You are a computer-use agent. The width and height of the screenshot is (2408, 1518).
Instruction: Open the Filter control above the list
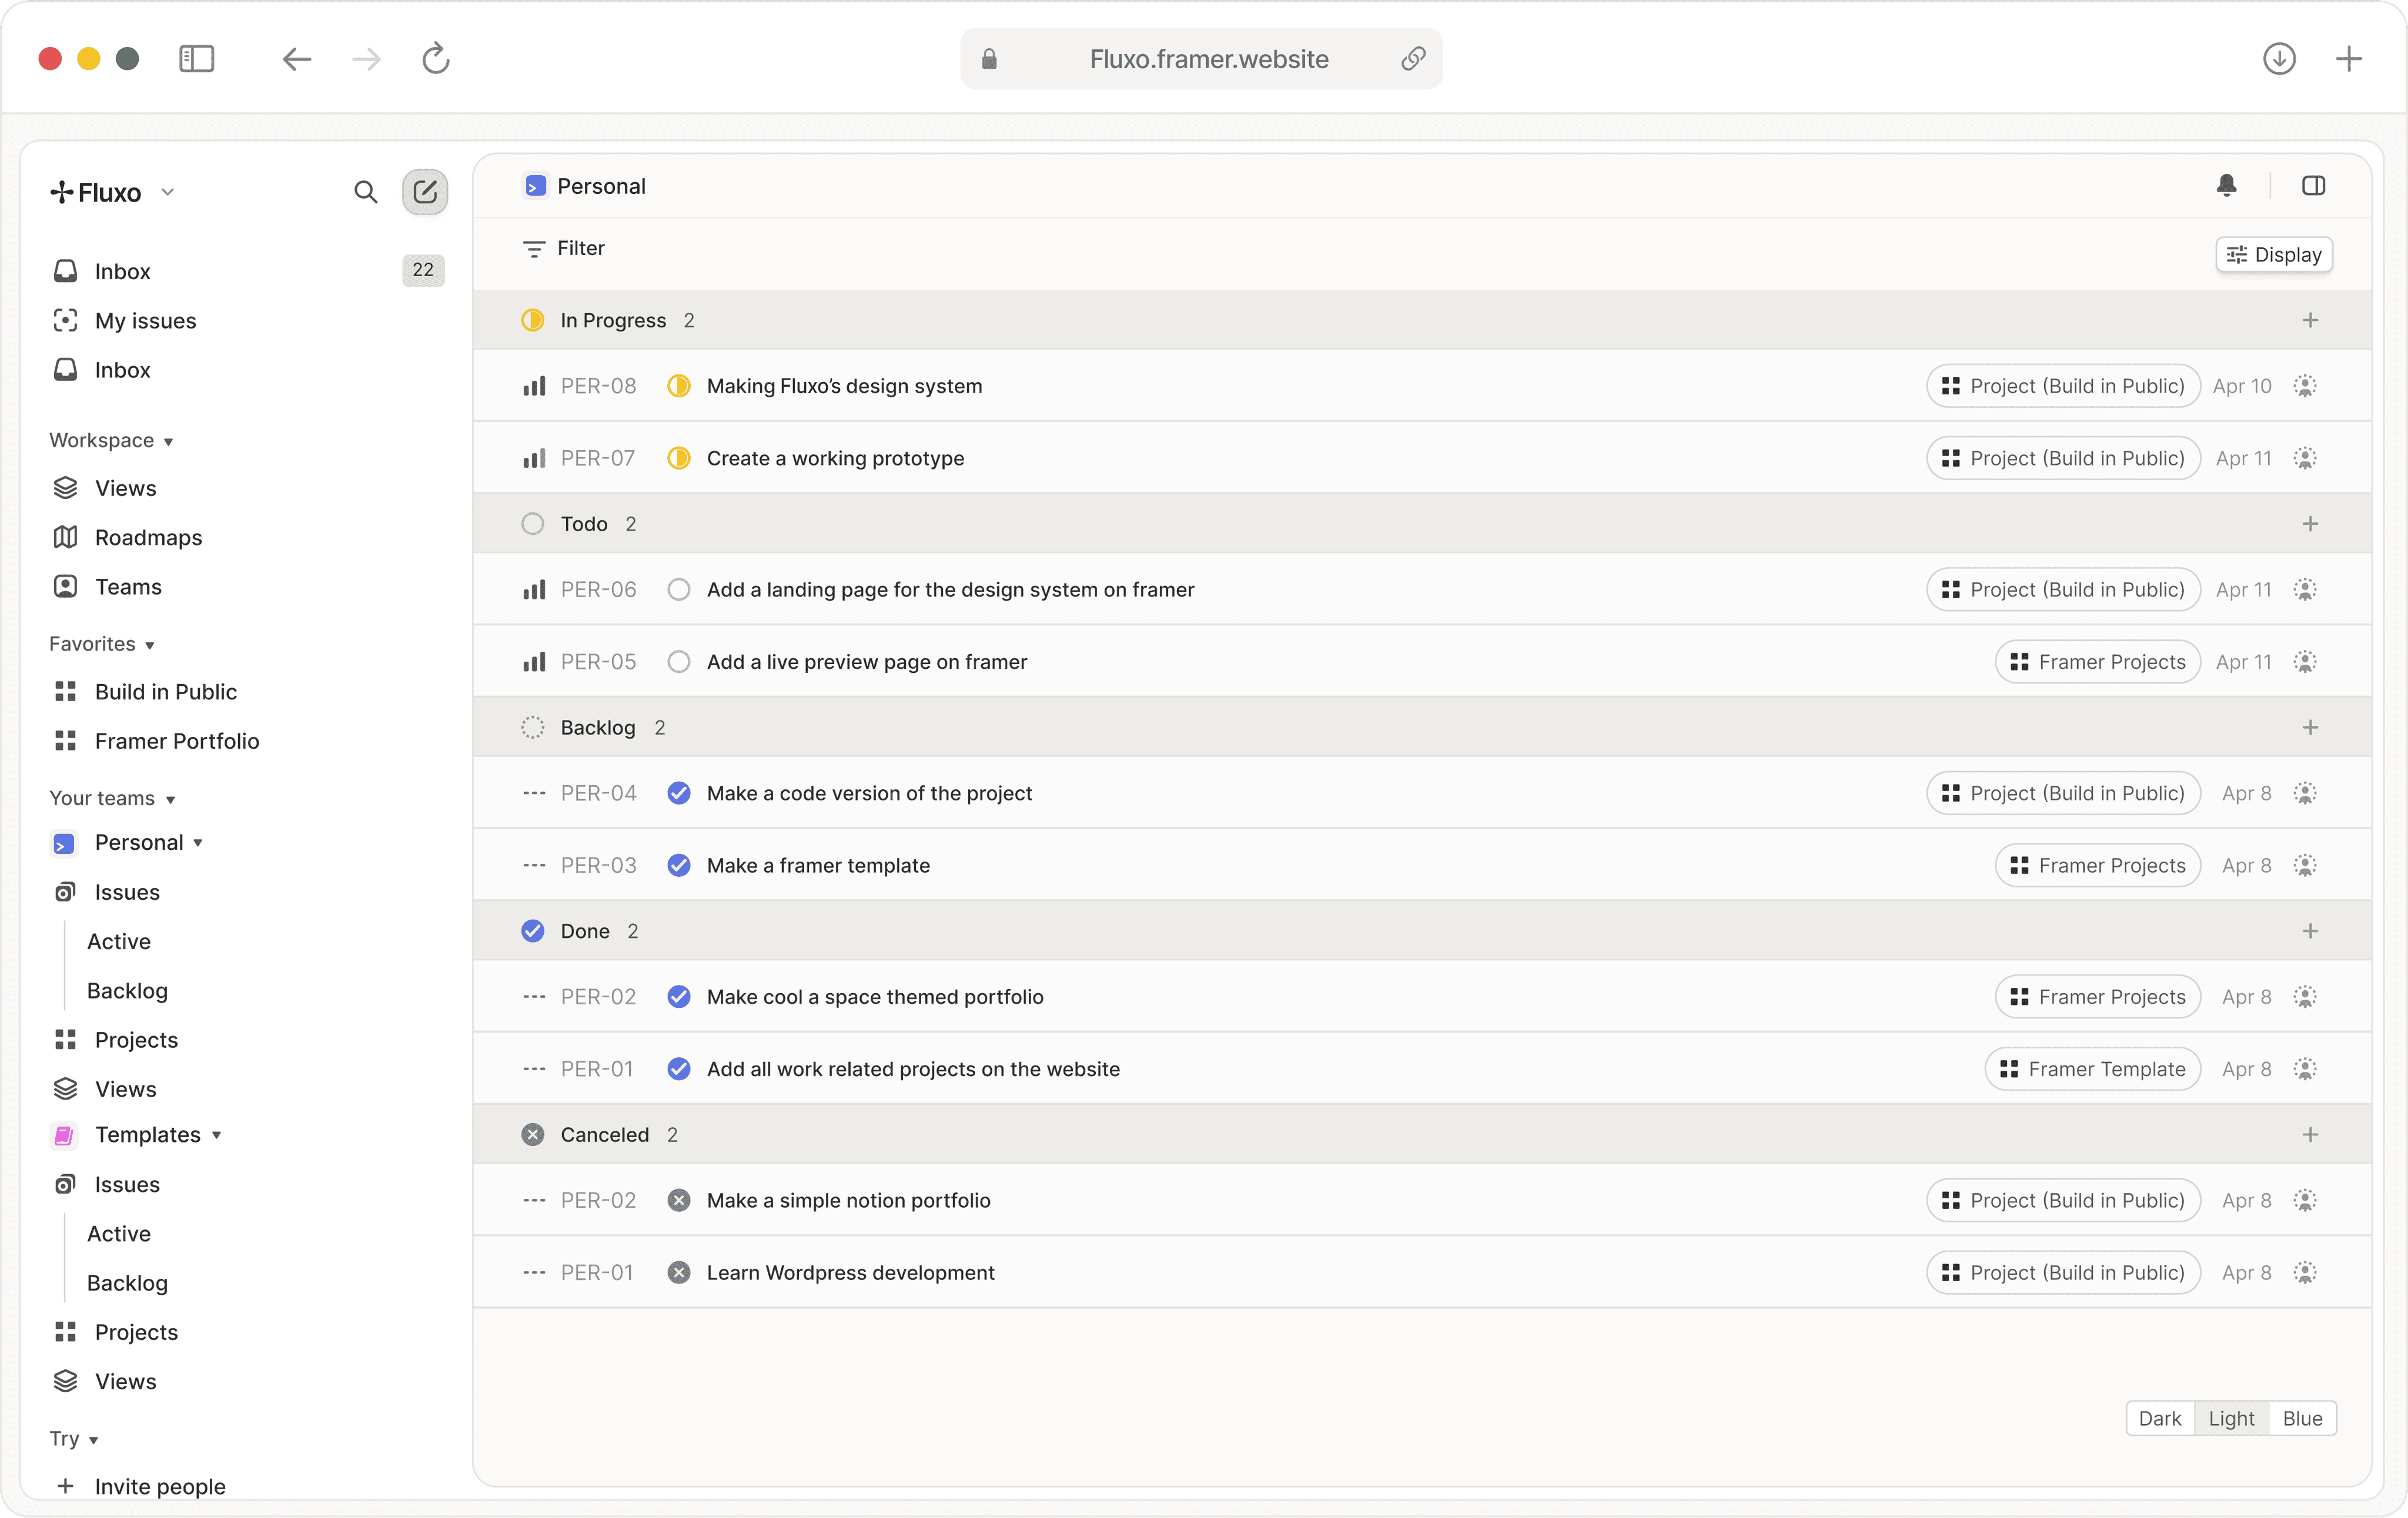tap(563, 248)
